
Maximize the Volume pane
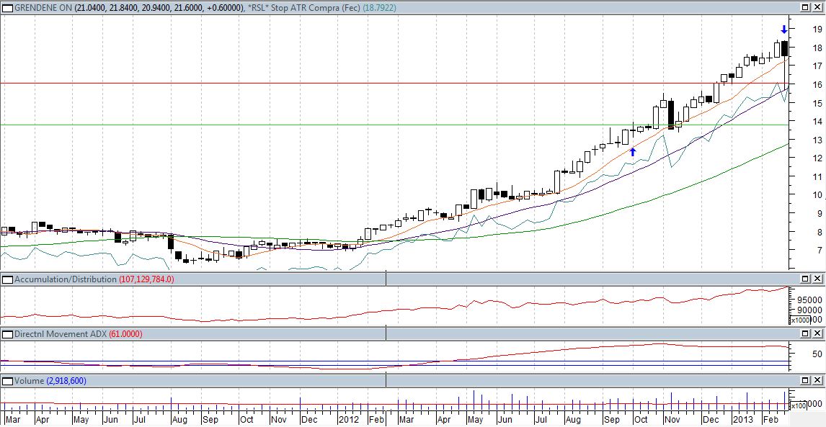click(806, 380)
